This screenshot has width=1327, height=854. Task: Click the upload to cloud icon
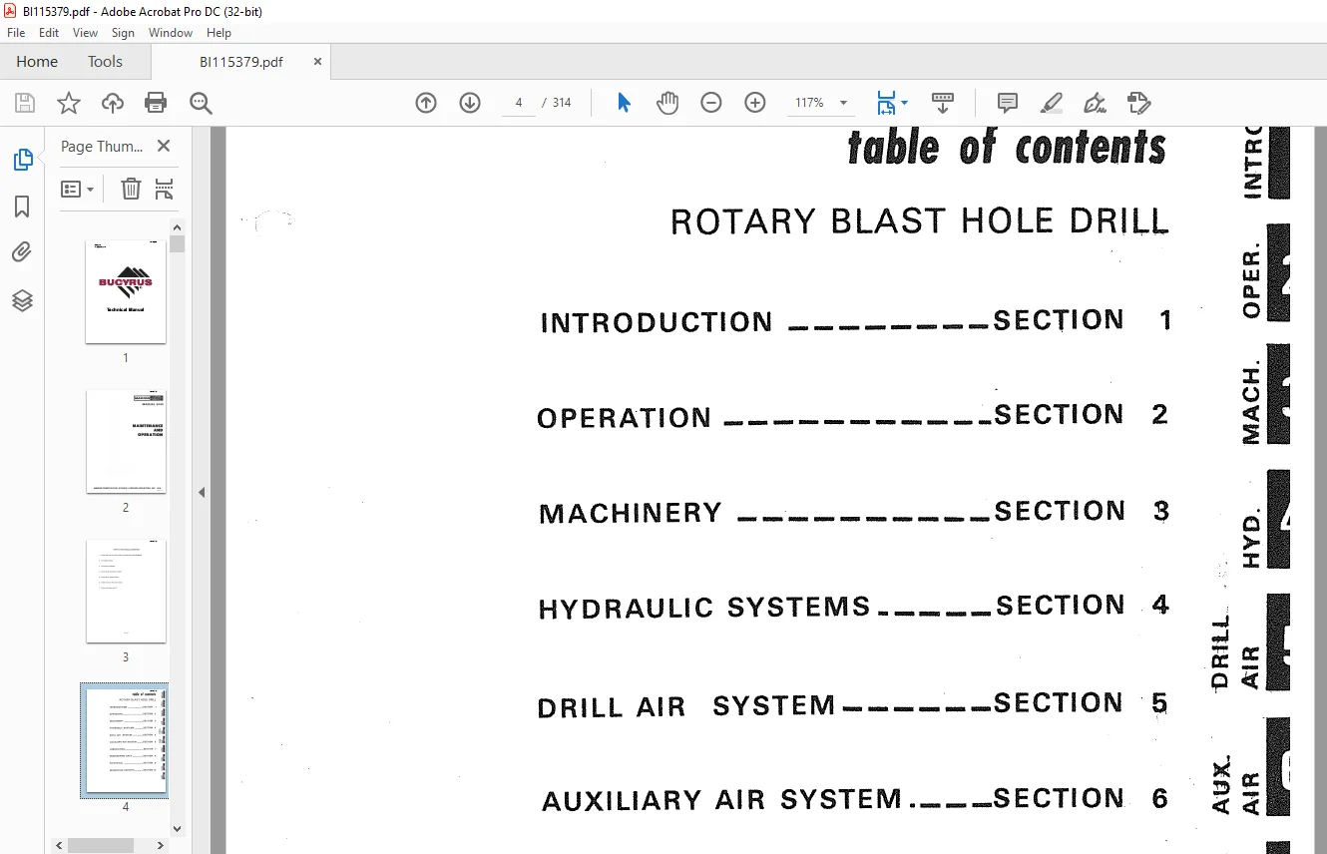113,103
